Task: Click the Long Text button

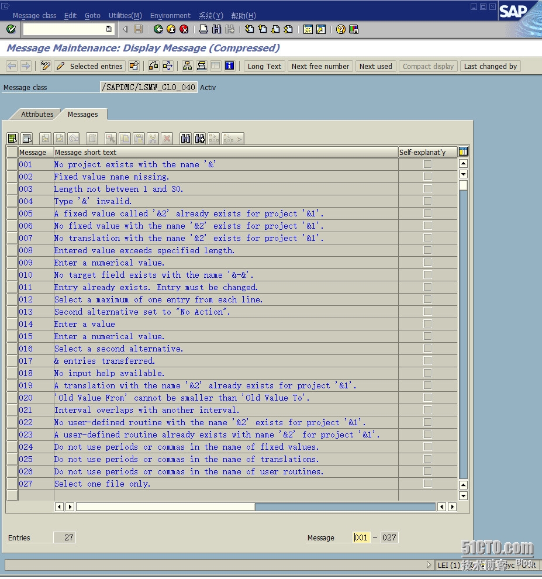Action: pyautogui.click(x=264, y=66)
